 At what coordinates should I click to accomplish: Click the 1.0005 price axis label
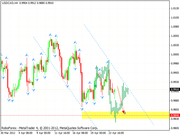click(x=175, y=54)
